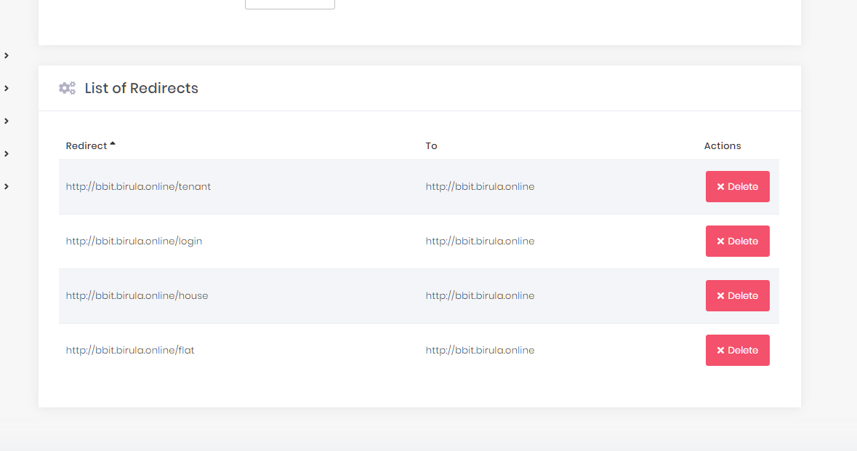Expand the fourth sidebar chevron from top
Screen dimensions: 857x451
point(7,153)
